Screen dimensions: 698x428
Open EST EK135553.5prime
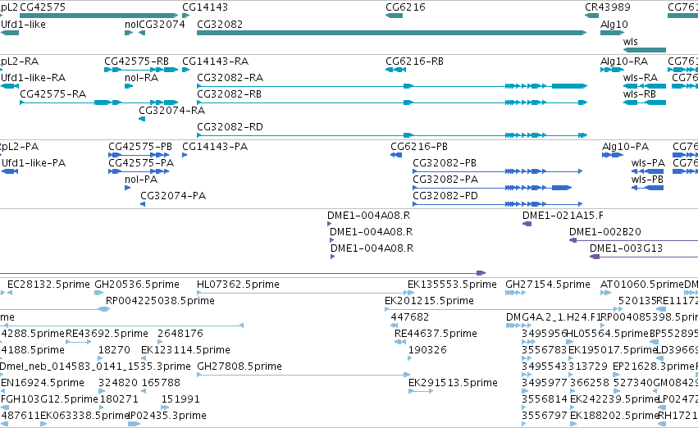click(452, 285)
